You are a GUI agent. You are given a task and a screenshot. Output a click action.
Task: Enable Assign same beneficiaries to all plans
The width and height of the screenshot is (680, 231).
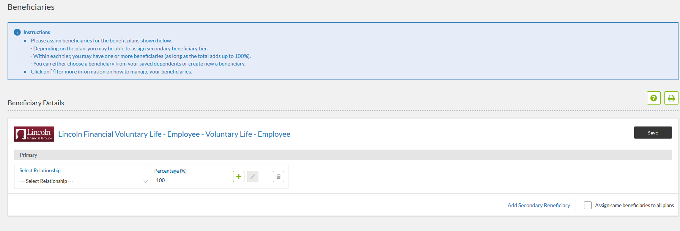coord(587,205)
